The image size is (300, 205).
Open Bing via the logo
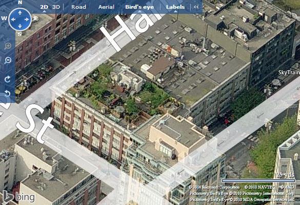click(x=19, y=197)
